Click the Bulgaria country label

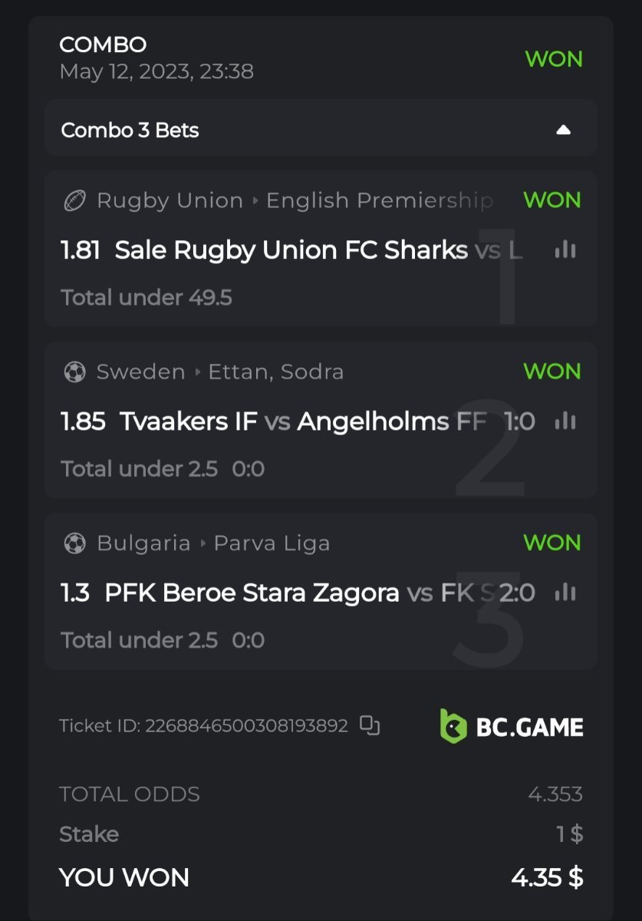pyautogui.click(x=143, y=543)
